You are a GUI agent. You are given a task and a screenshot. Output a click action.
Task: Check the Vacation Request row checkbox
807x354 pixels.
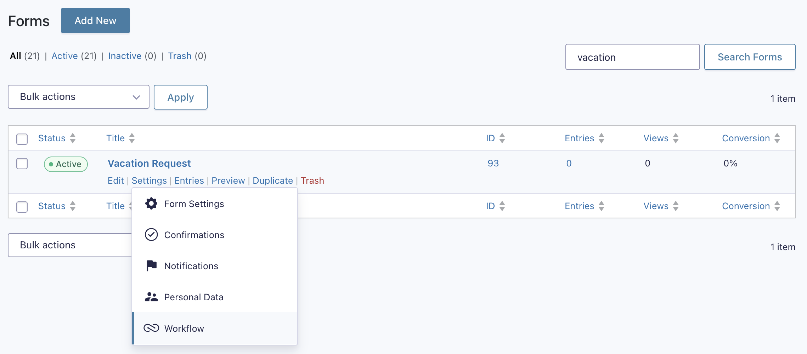22,164
